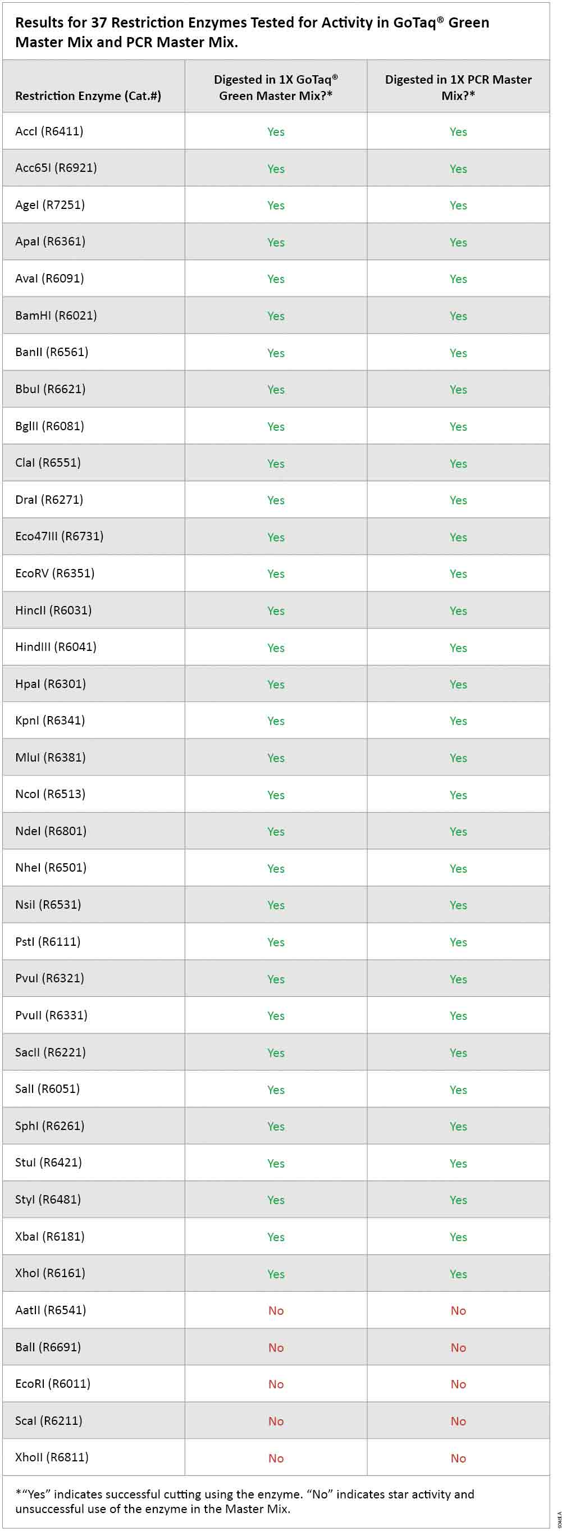
Task: Click ScaI's No result under PCR Master Mix
Action: [458, 1421]
